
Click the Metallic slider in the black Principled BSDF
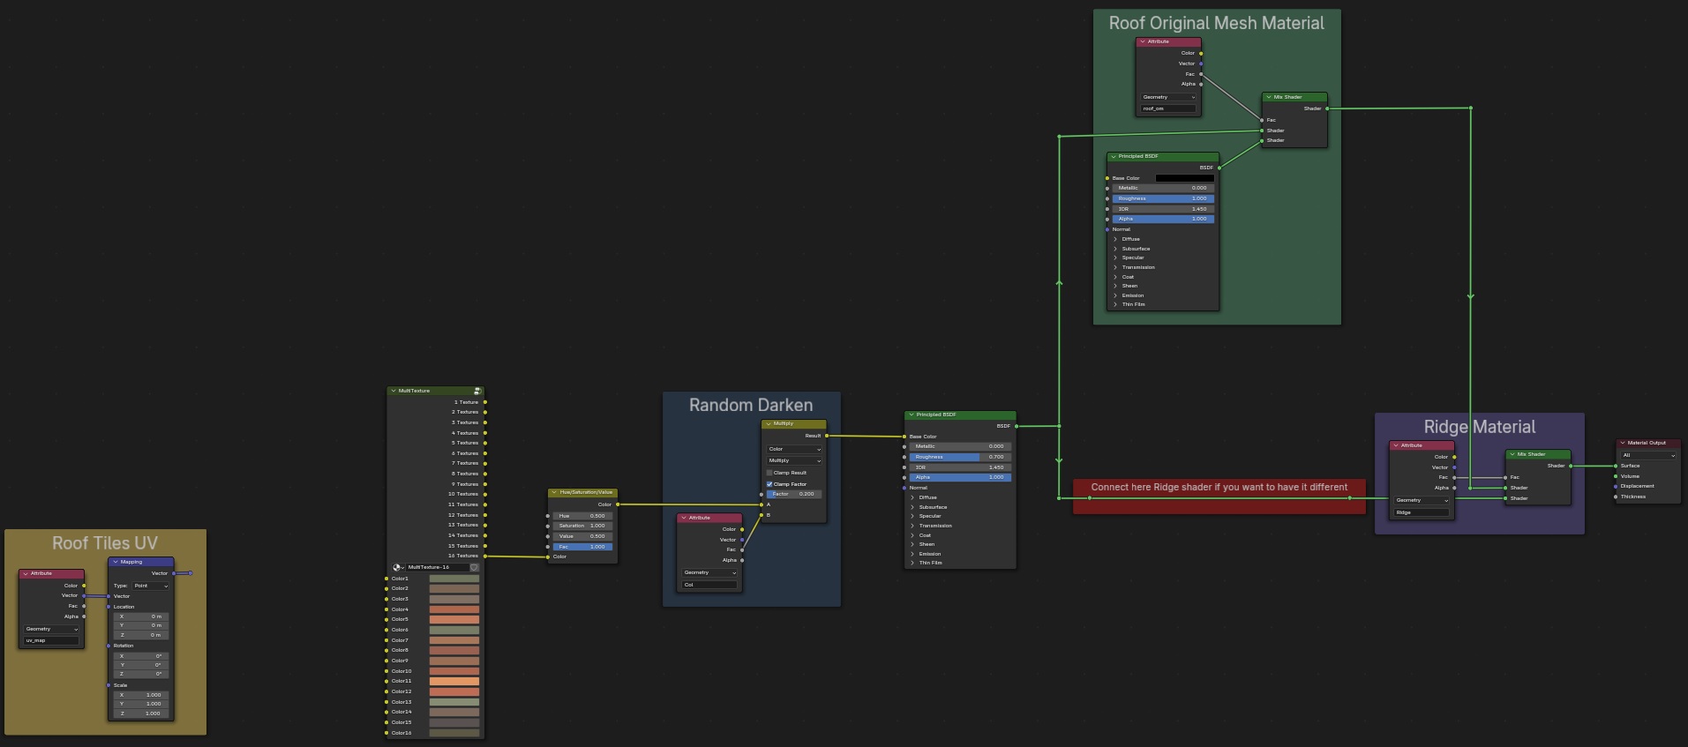click(x=1163, y=188)
